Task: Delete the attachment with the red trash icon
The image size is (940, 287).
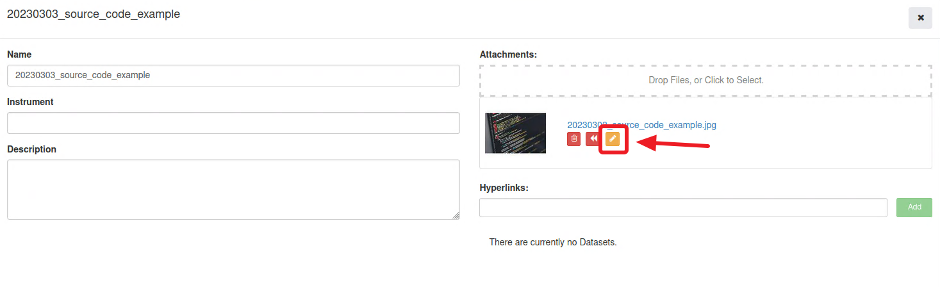Action: 574,138
